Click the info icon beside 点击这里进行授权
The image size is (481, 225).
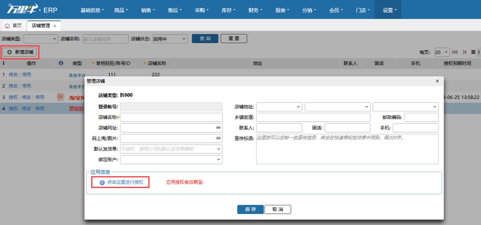click(x=102, y=182)
